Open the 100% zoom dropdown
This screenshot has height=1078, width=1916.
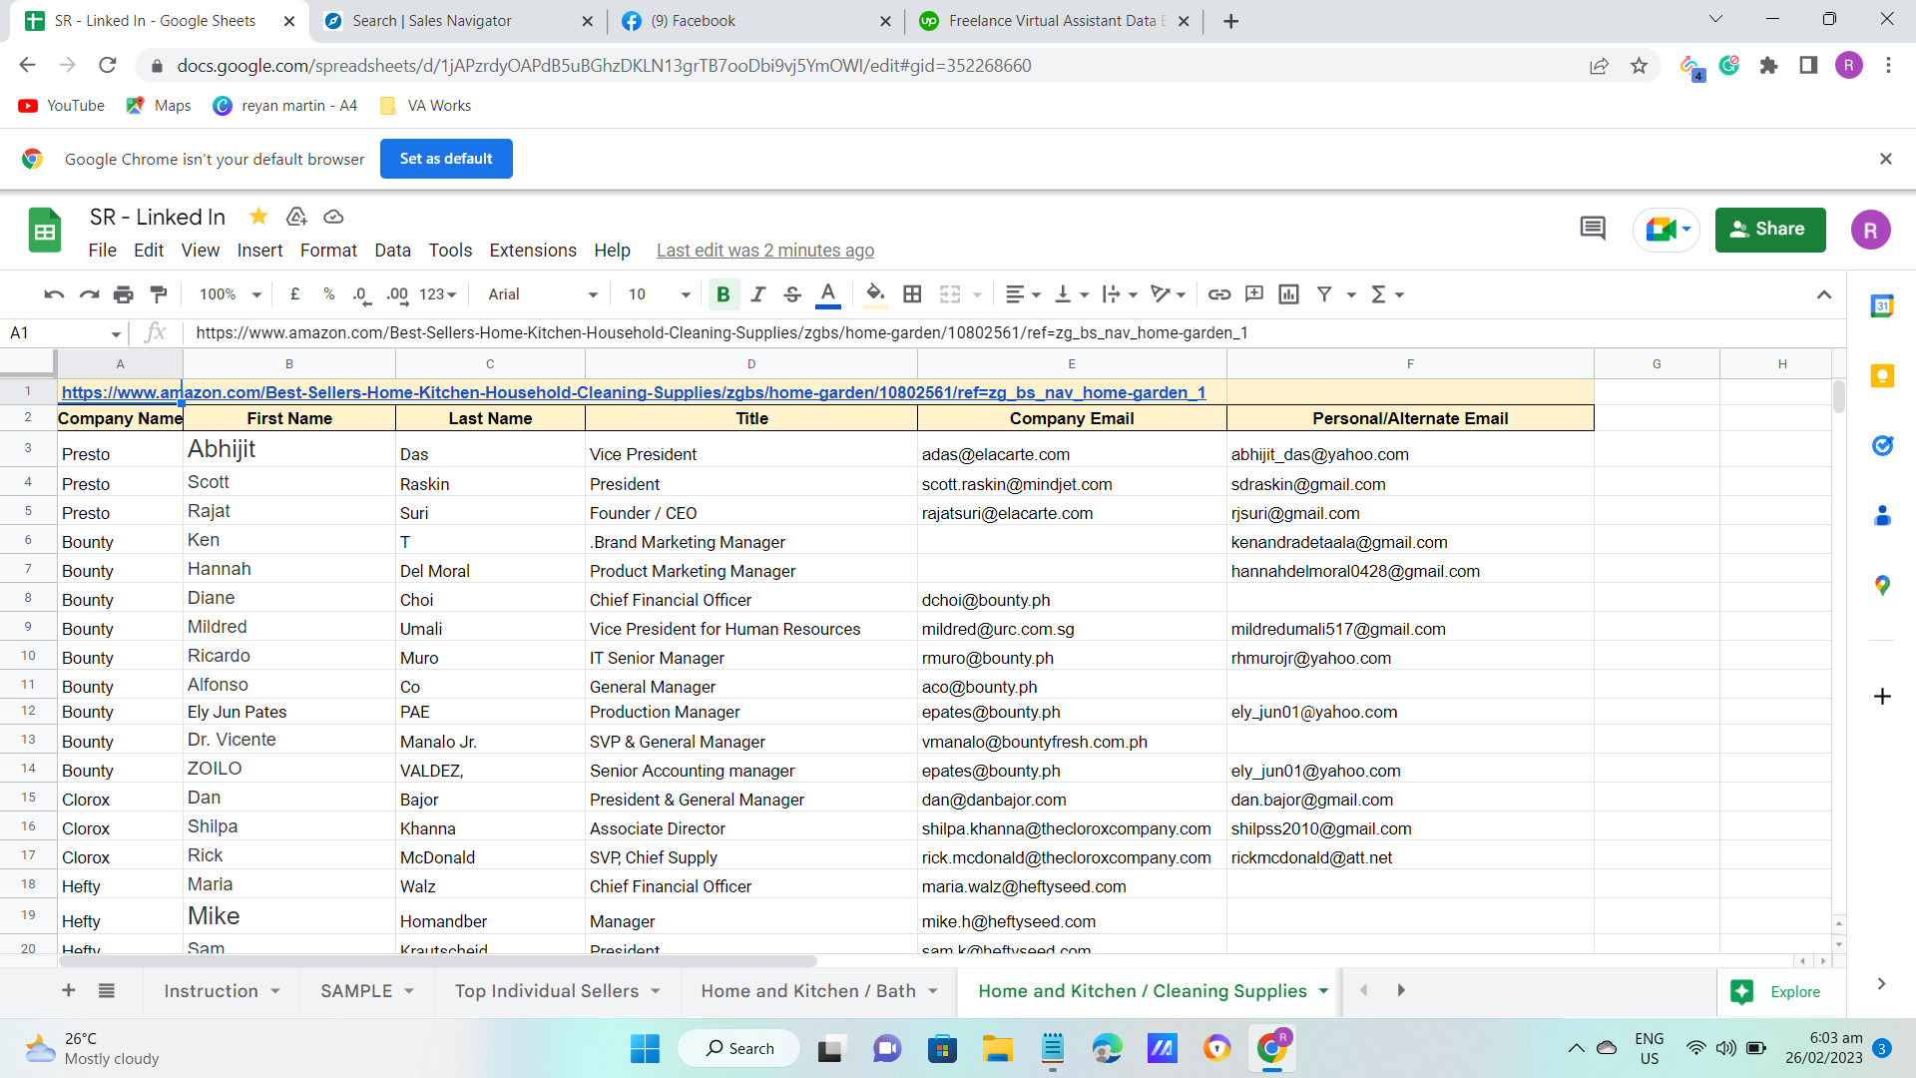[230, 294]
